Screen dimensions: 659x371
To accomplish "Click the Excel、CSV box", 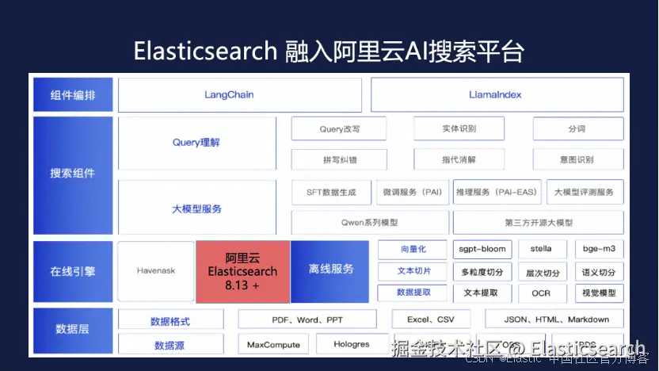I will tap(431, 319).
